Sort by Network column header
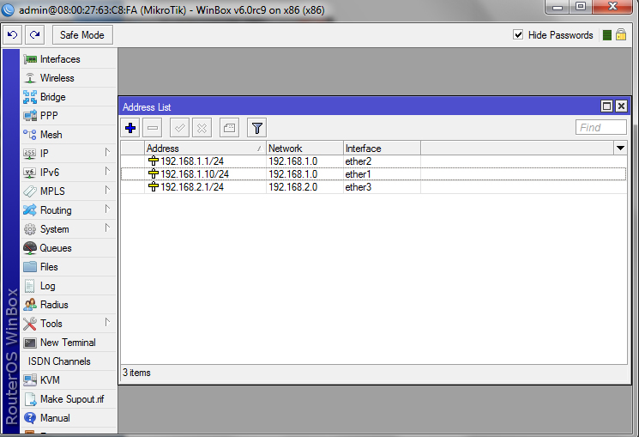 (x=304, y=149)
